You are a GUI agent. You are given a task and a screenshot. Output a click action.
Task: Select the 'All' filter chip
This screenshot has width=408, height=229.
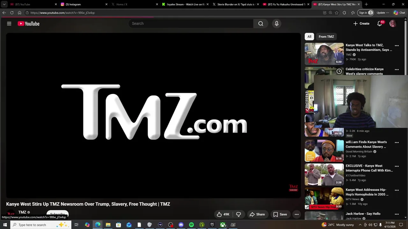pyautogui.click(x=309, y=37)
